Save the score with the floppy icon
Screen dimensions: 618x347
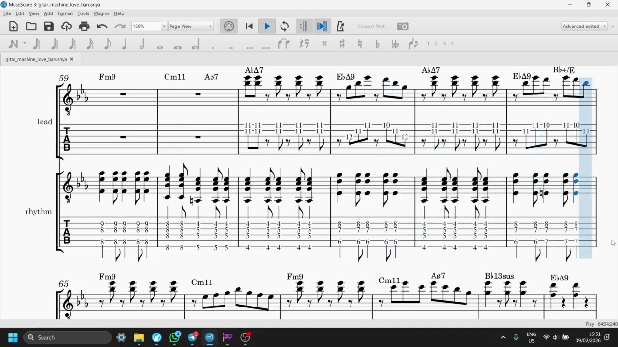[49, 27]
